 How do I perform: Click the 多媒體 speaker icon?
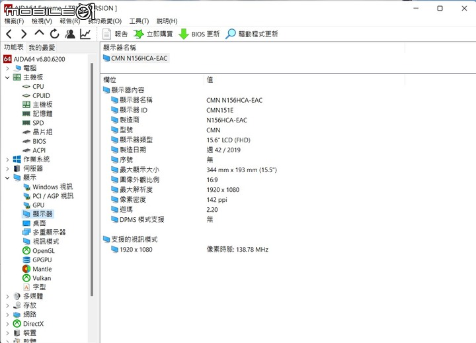click(x=17, y=296)
